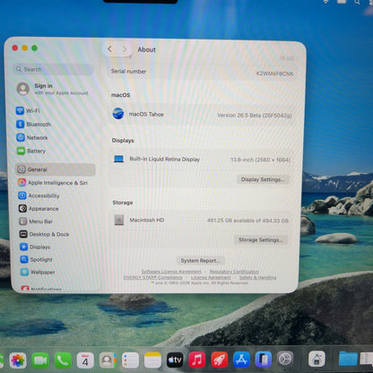Open the License Agreement link beside ENERGY STAR
This screenshot has width=373, height=373.
211,277
